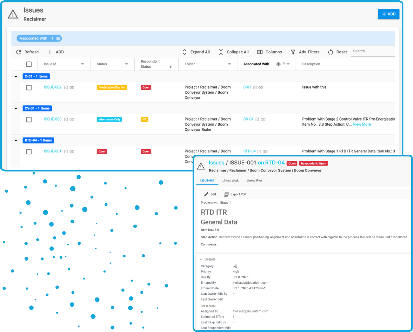Open the Columns chooser
The width and height of the screenshot is (413, 332).
(260, 52)
